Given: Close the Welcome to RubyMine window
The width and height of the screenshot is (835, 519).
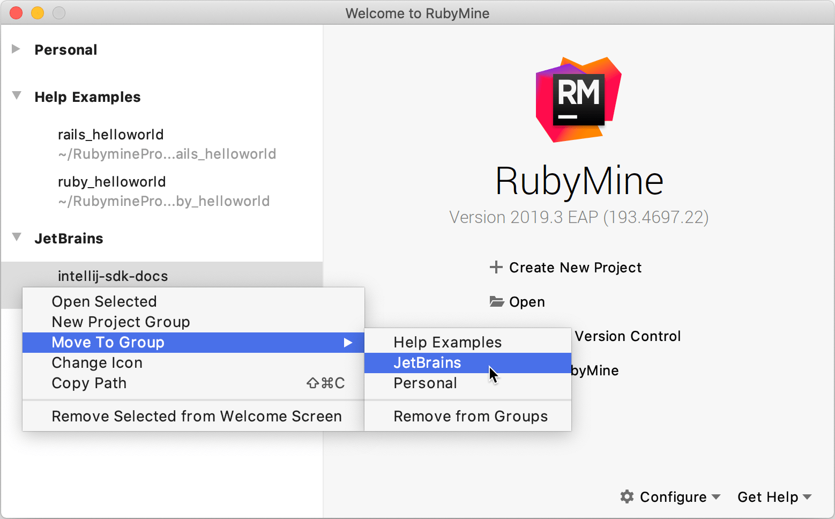Looking at the screenshot, I should [16, 13].
